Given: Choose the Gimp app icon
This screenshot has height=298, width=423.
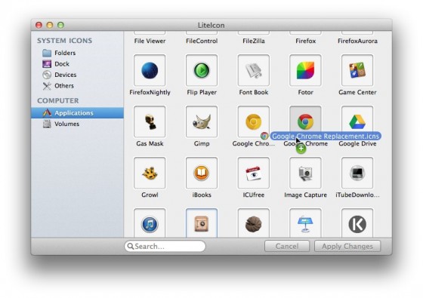Looking at the screenshot, I should tap(202, 121).
